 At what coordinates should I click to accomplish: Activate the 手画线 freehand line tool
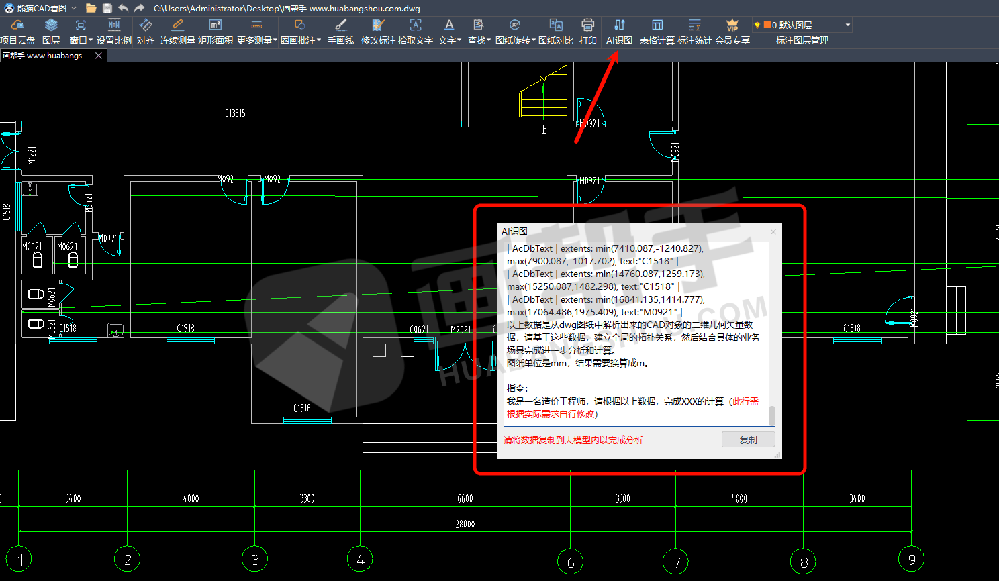click(x=340, y=32)
